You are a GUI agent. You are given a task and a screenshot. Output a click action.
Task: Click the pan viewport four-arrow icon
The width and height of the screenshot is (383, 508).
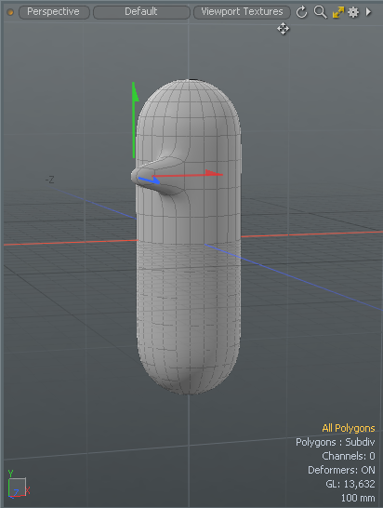(283, 29)
